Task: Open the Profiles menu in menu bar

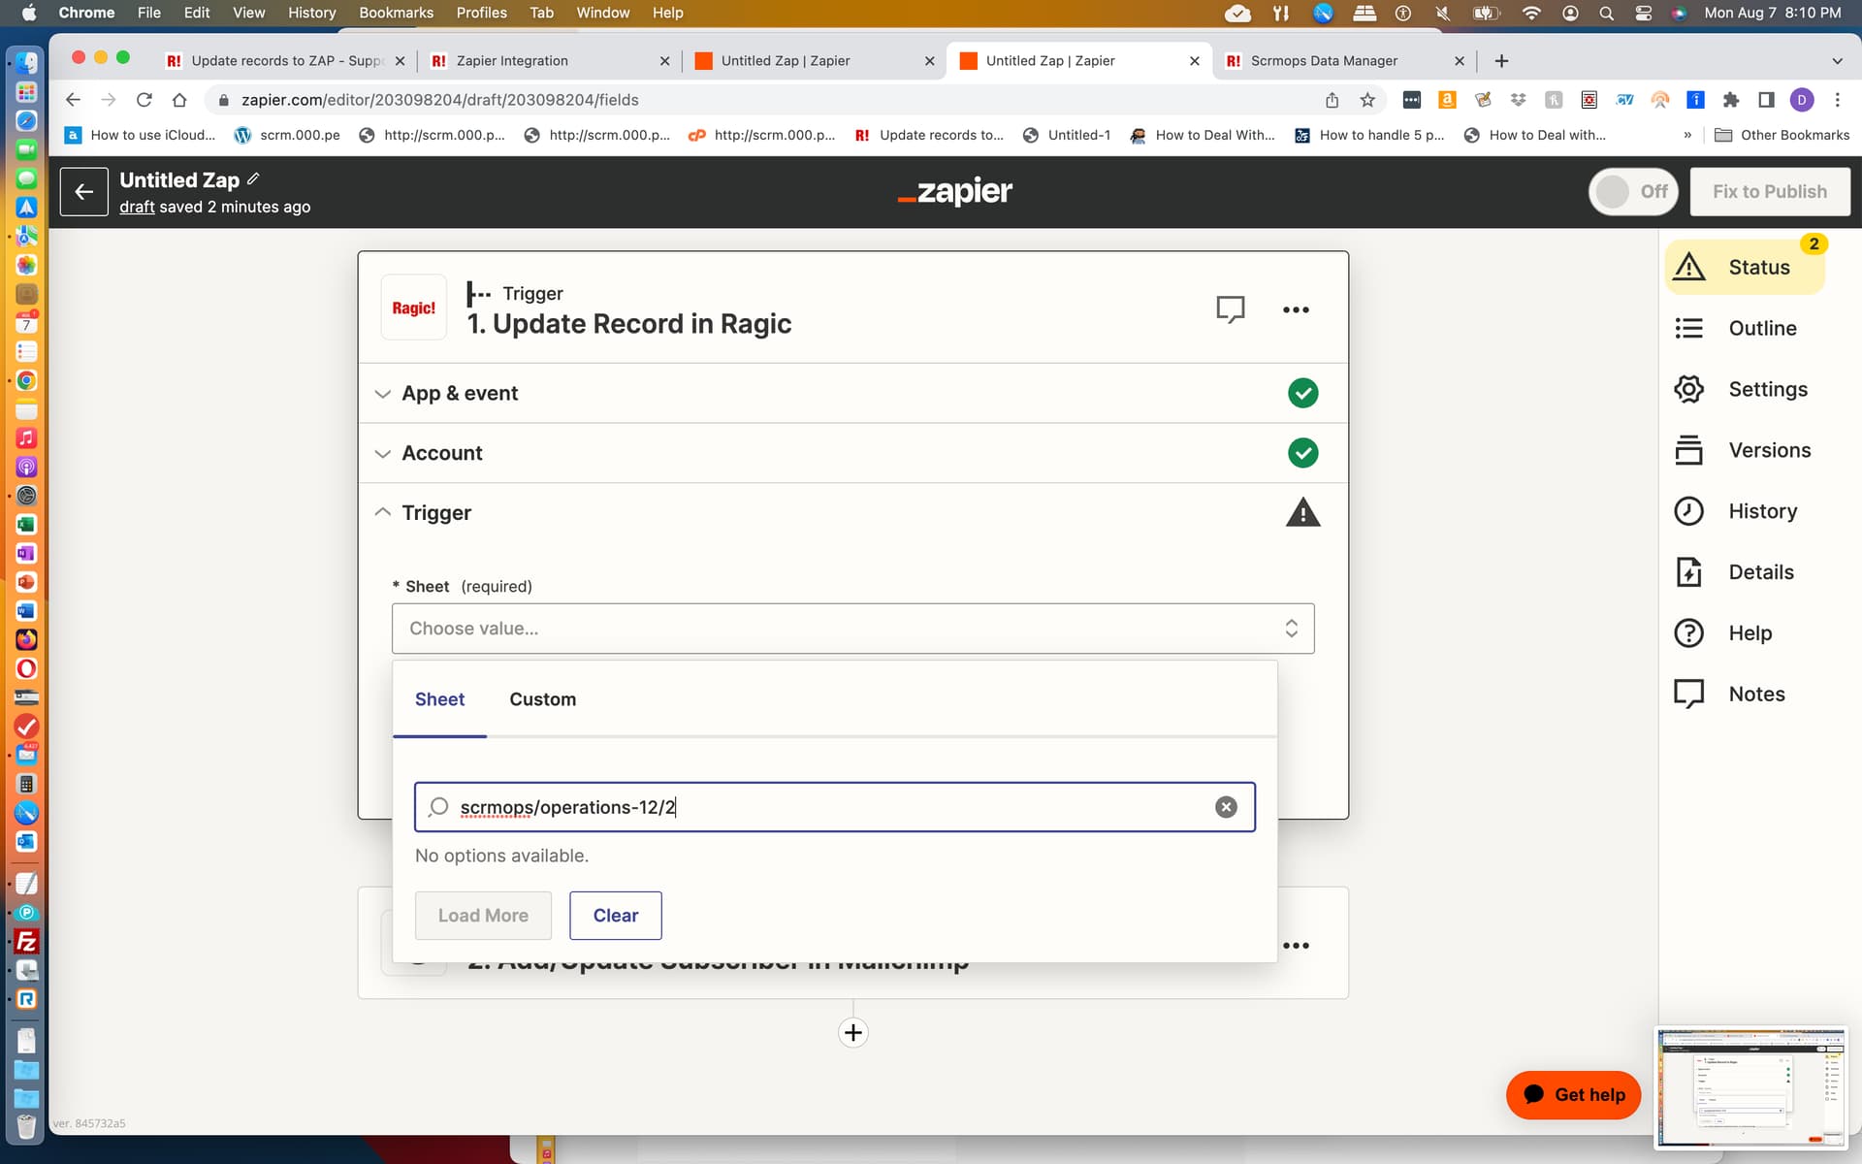Action: click(481, 13)
